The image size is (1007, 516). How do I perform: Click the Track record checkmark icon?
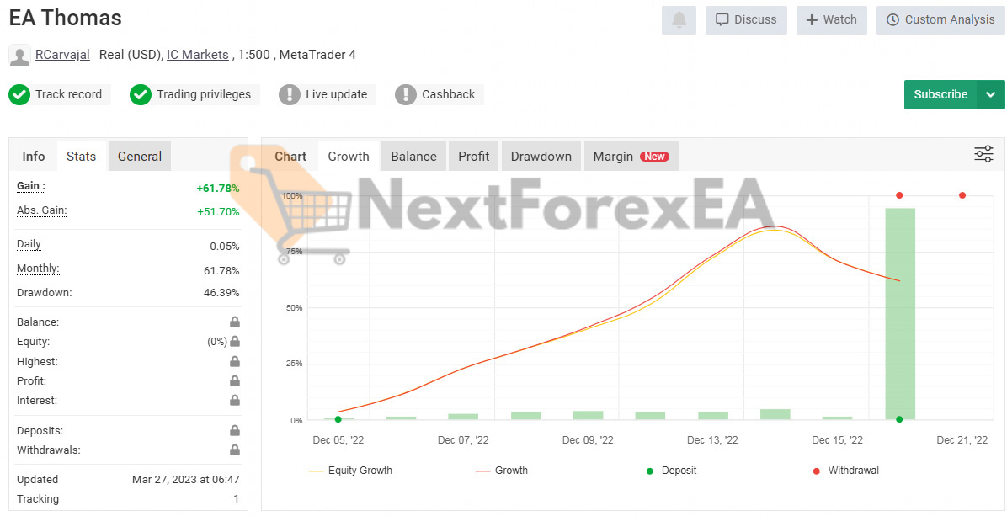tap(19, 94)
